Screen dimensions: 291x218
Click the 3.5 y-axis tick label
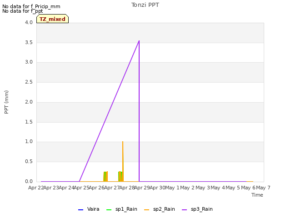point(29,42)
